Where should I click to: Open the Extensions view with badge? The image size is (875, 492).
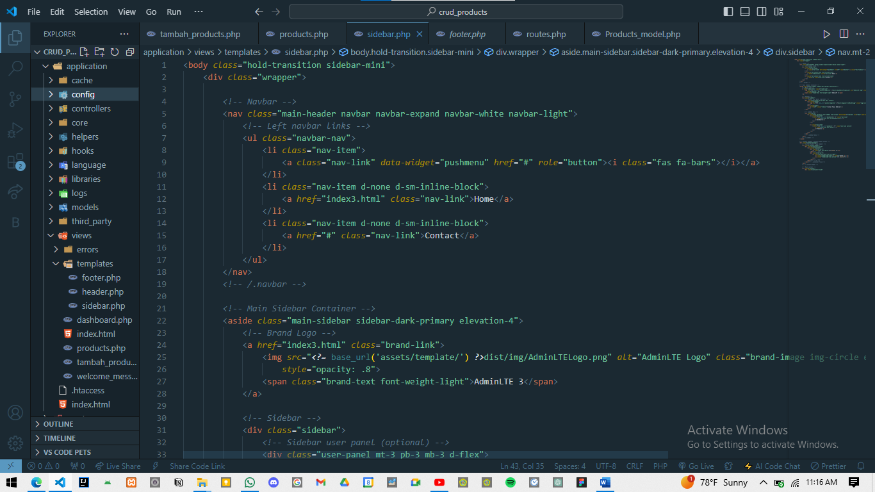point(15,161)
